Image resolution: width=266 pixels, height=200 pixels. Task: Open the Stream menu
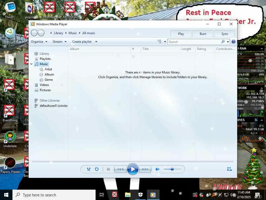click(x=59, y=42)
